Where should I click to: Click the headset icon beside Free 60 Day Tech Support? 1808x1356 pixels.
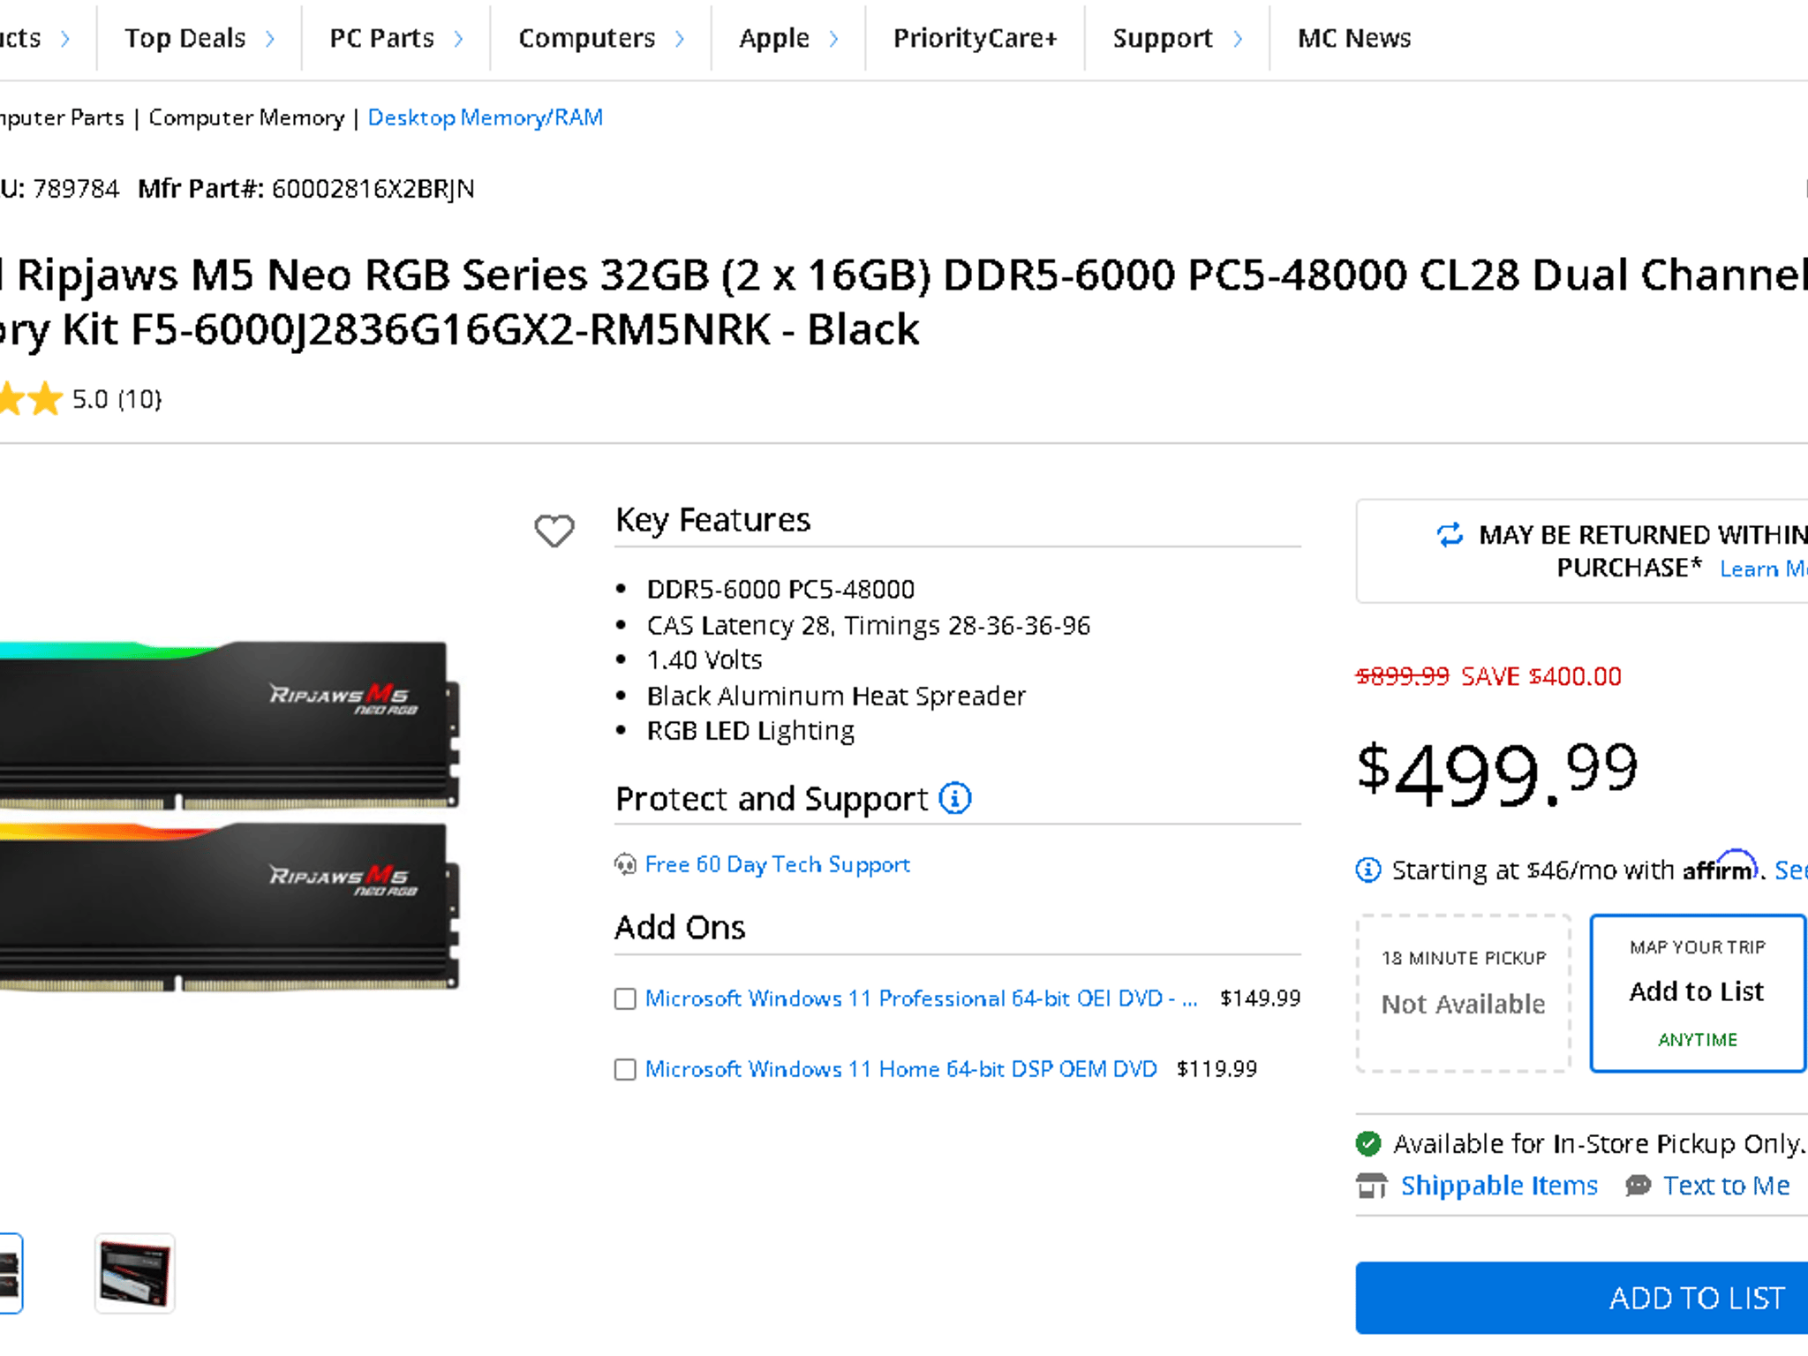[x=626, y=864]
